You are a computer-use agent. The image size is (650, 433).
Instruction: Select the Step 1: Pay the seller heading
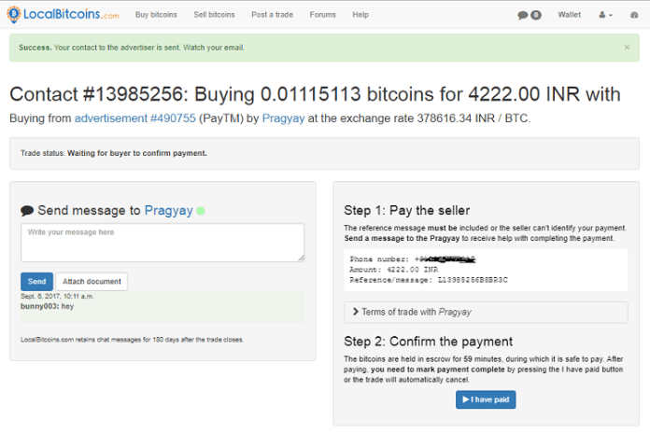click(406, 210)
